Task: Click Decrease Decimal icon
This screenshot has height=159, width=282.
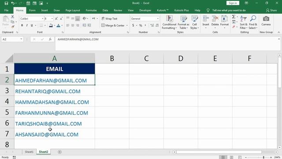Action: 157,26
